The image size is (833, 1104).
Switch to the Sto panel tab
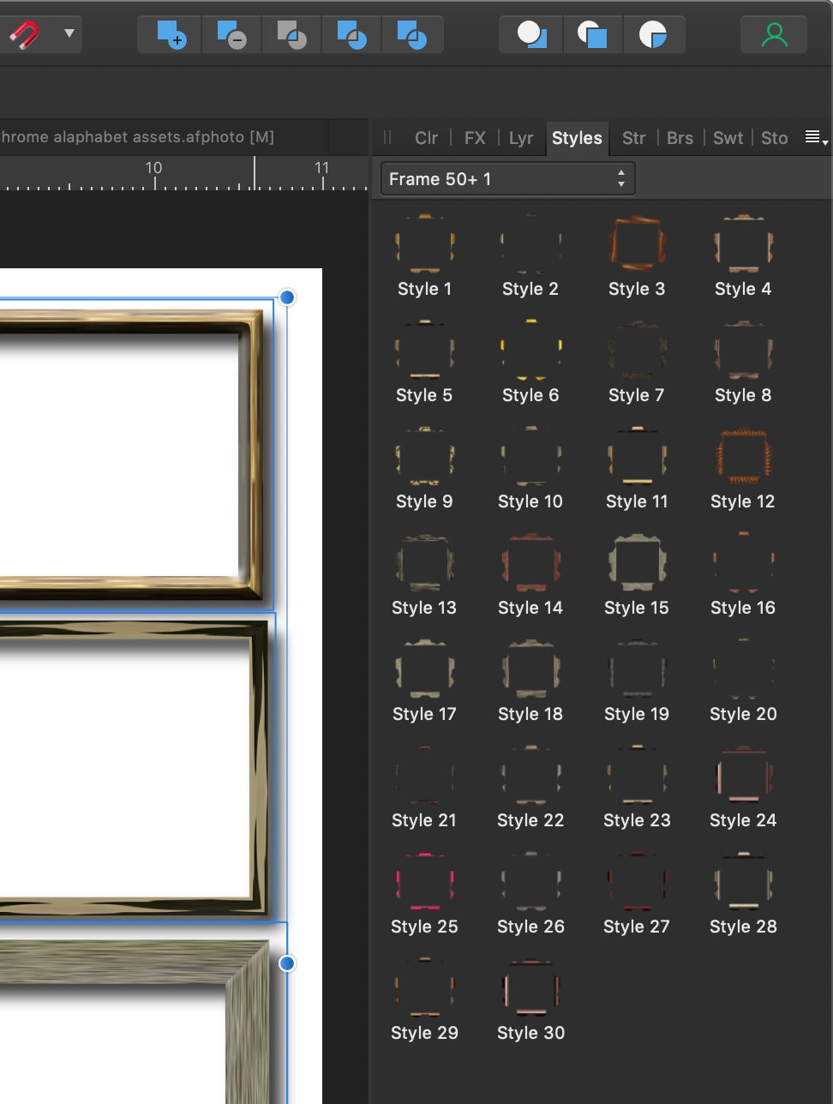pos(774,138)
